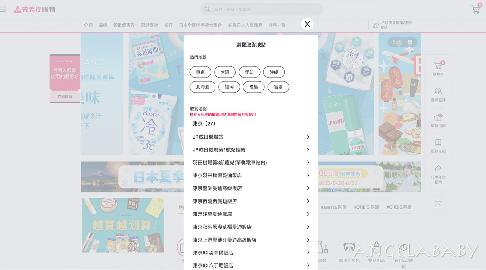The height and width of the screenshot is (270, 486).
Task: Open 分類 navigation menu
Action: pyautogui.click(x=88, y=25)
